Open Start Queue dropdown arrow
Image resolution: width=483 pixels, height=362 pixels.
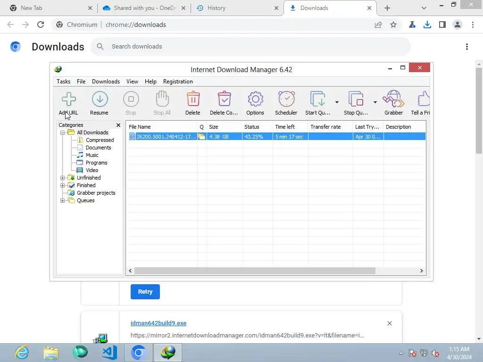(x=337, y=102)
